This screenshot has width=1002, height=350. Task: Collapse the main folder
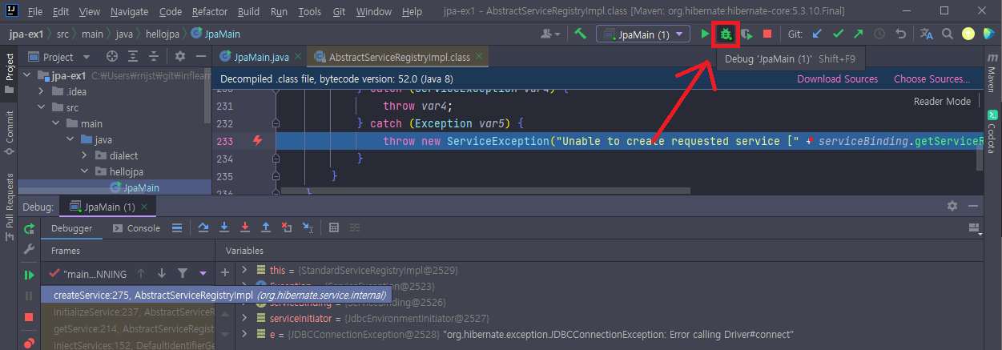[56, 123]
